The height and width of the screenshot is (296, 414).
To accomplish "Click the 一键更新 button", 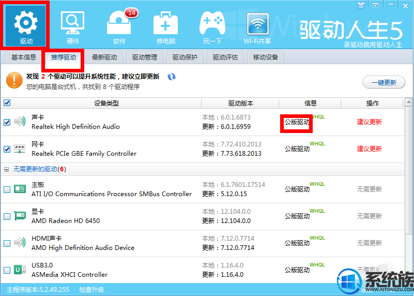I will pyautogui.click(x=384, y=82).
